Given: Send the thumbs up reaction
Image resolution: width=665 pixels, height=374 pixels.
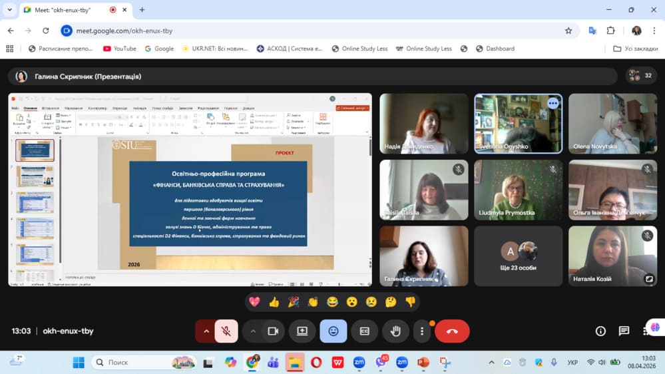Looking at the screenshot, I should [x=274, y=302].
